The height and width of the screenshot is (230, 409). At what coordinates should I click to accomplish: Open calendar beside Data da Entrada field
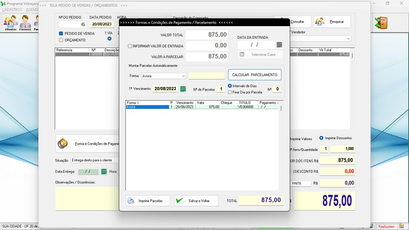point(279,45)
